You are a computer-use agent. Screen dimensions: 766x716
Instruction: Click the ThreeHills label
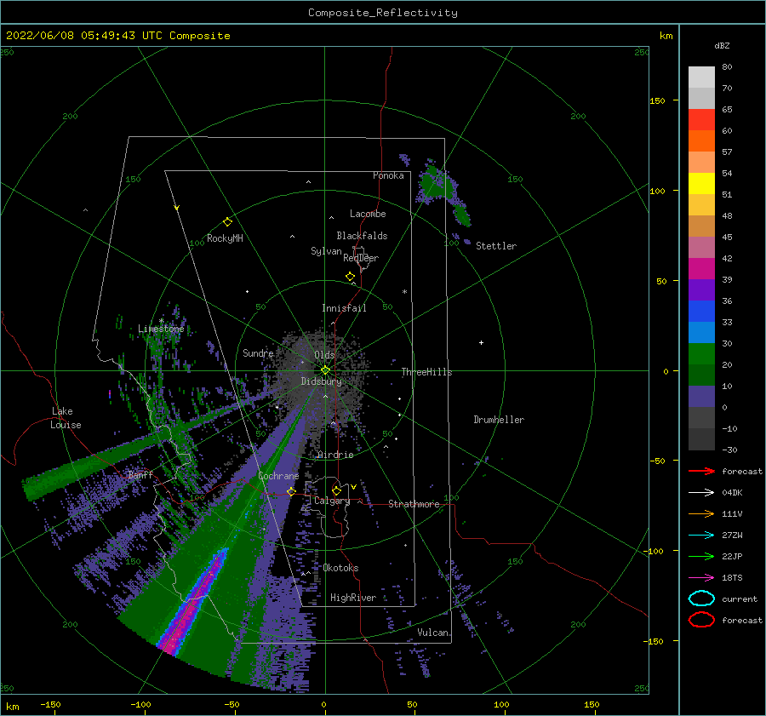click(x=426, y=372)
